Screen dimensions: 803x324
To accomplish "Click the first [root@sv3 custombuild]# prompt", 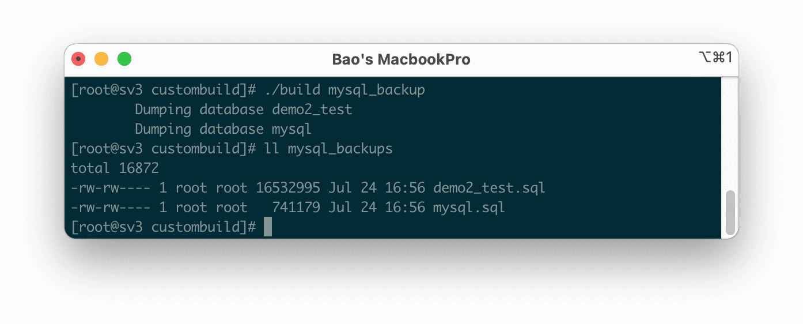I will [x=163, y=90].
